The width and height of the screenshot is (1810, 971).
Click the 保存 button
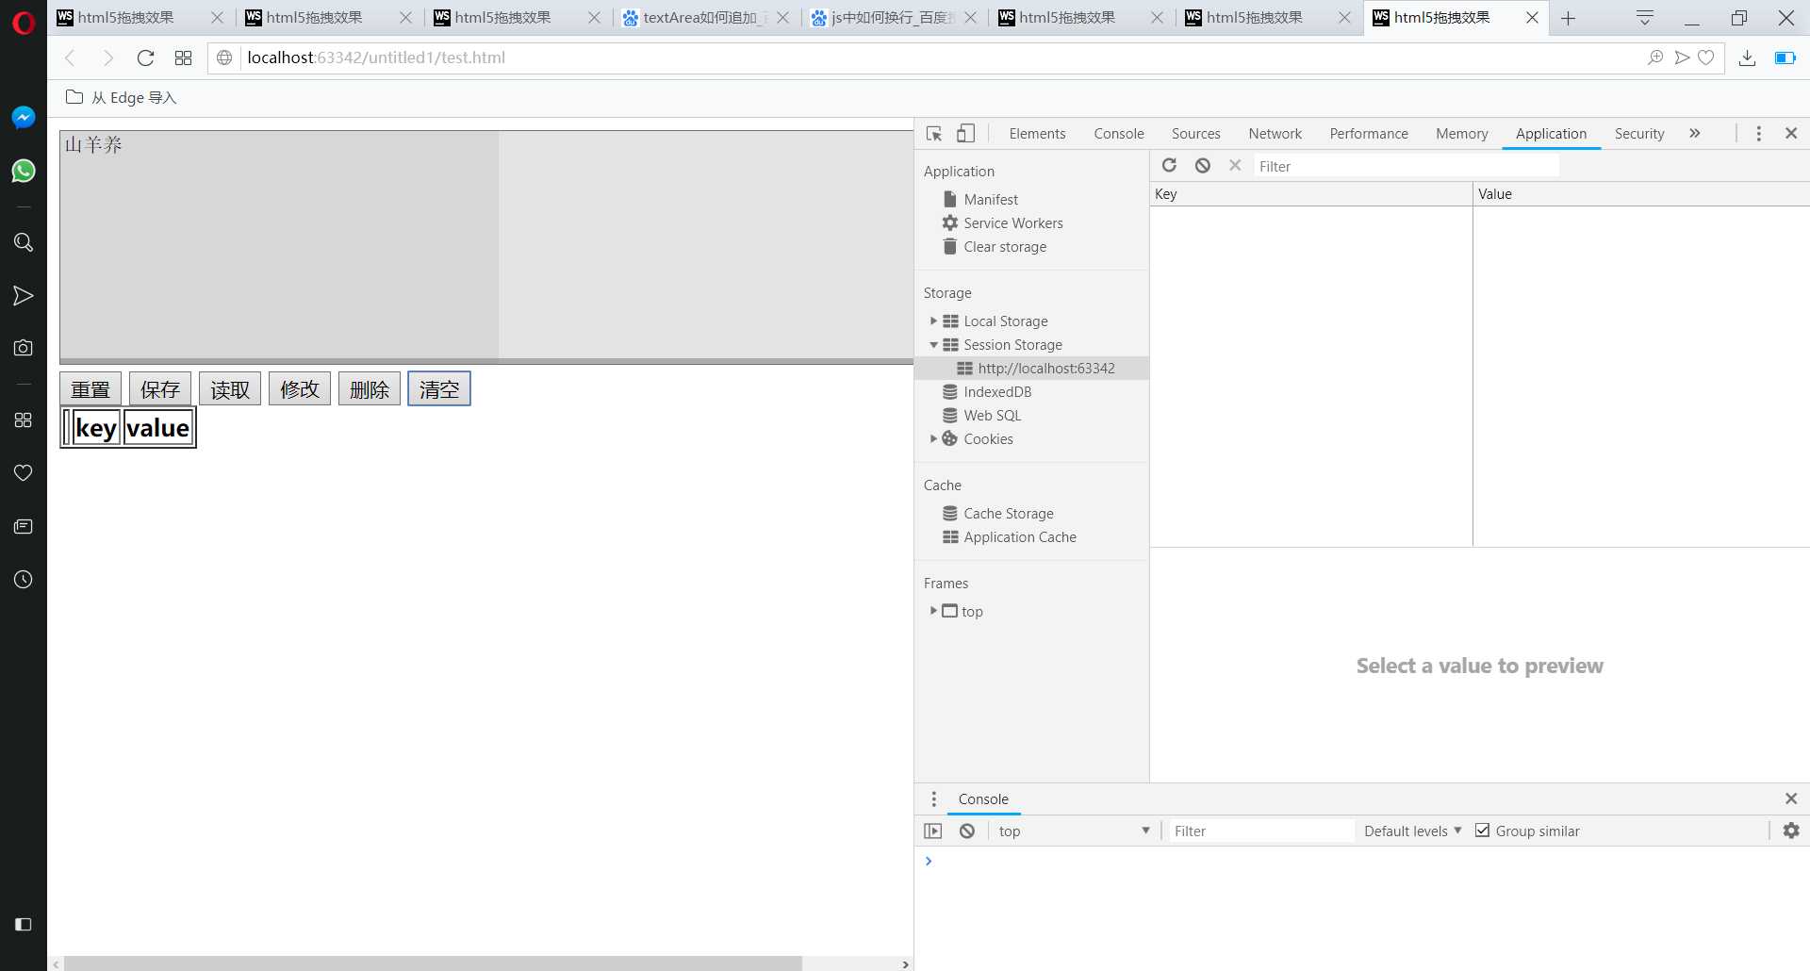point(160,388)
